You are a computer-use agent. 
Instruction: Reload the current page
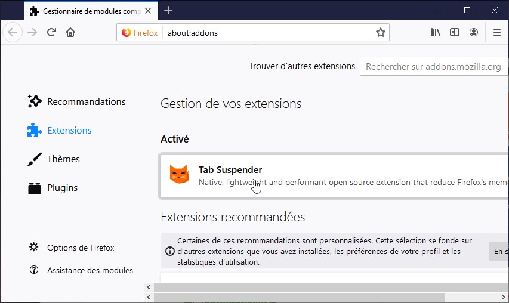click(52, 33)
